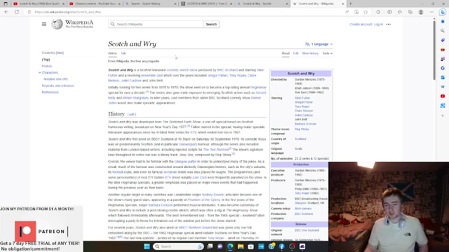Open the Edge sidebar notifications bell

(x=443, y=22)
